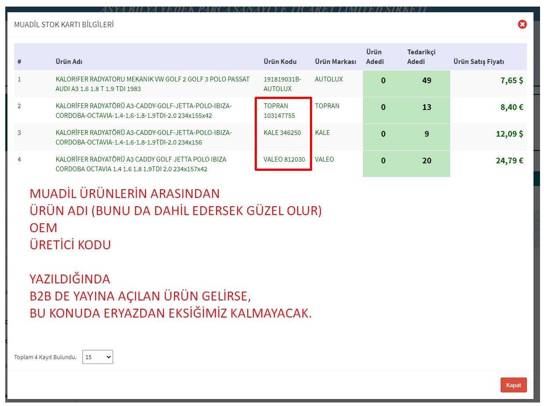
Task: Click the 8,40 € price in TOPRAN row
Action: [512, 107]
